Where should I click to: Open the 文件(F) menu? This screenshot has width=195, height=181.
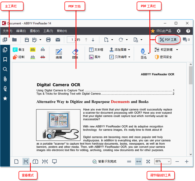pos(8,31)
